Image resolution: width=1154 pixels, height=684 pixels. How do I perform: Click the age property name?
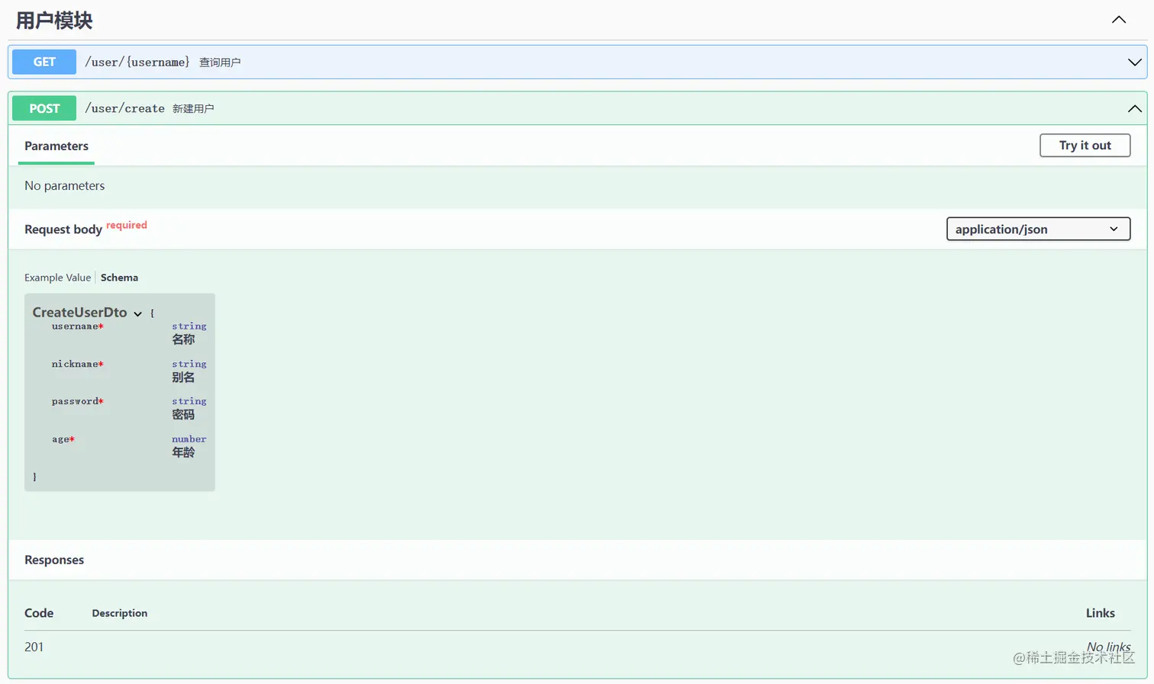(x=60, y=439)
